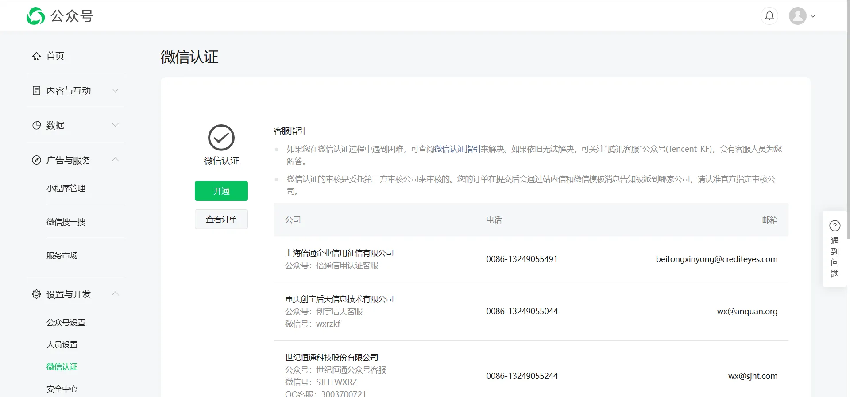Expand the 内容与互动 menu chevron
Viewport: 850px width, 397px height.
point(116,91)
